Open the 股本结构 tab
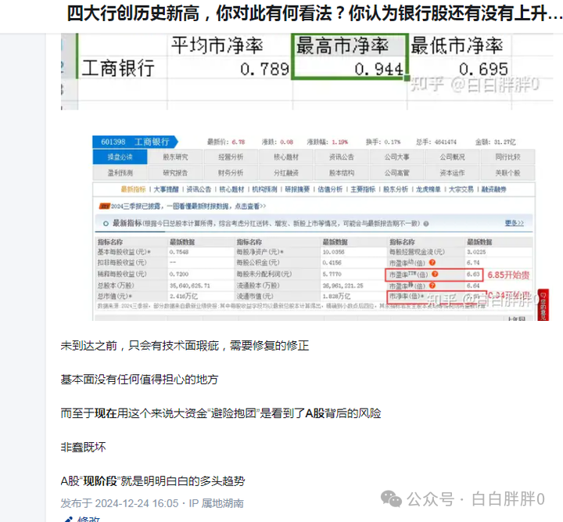The width and height of the screenshot is (563, 522). (342, 173)
